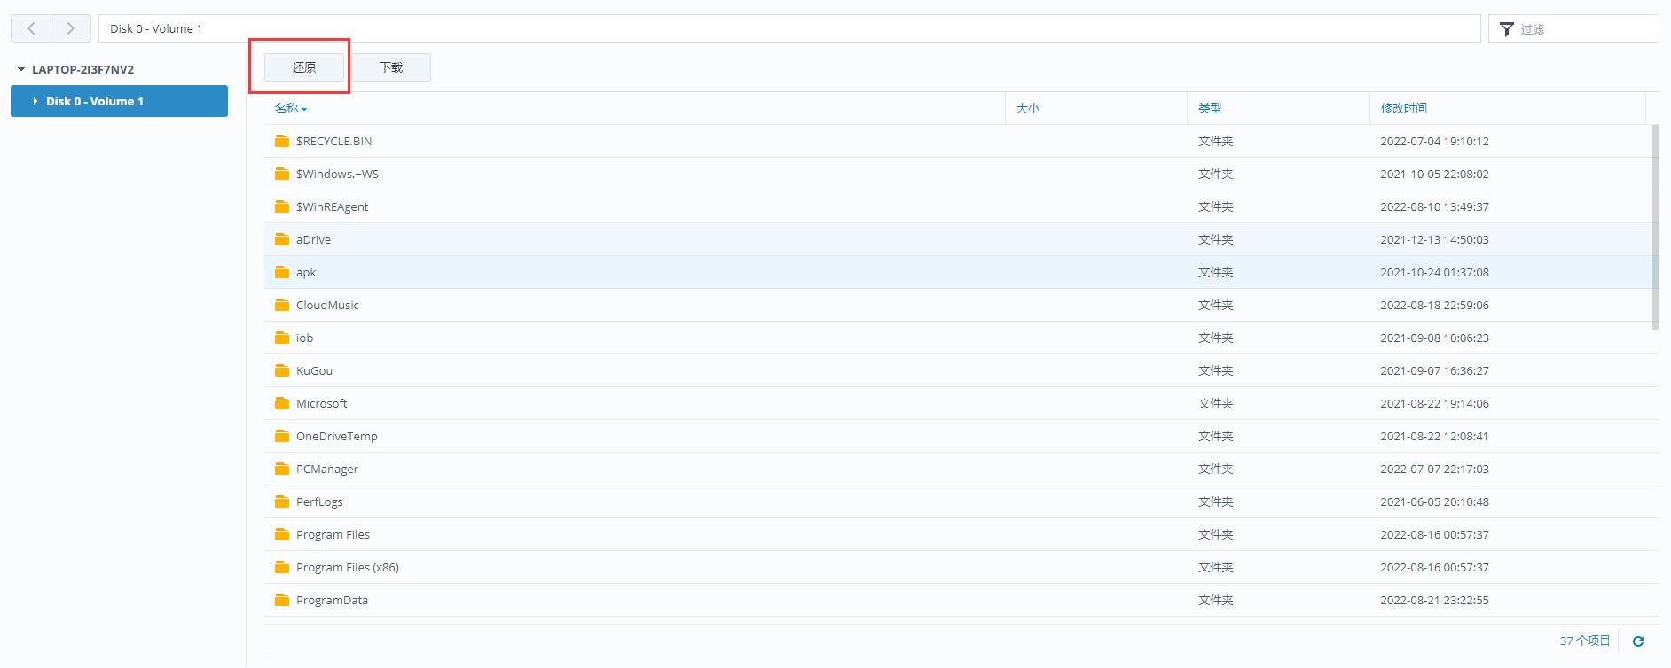Click the date 2021-10-24 01:37:08

(x=1434, y=272)
